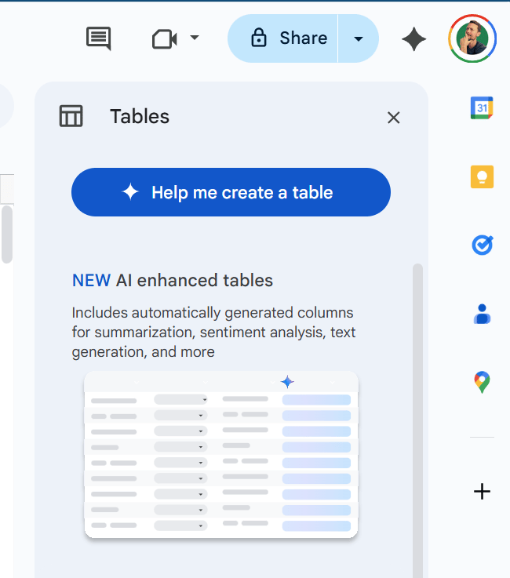Open the Gemini sparkle icon
Viewport: 510px width, 578px height.
[413, 38]
